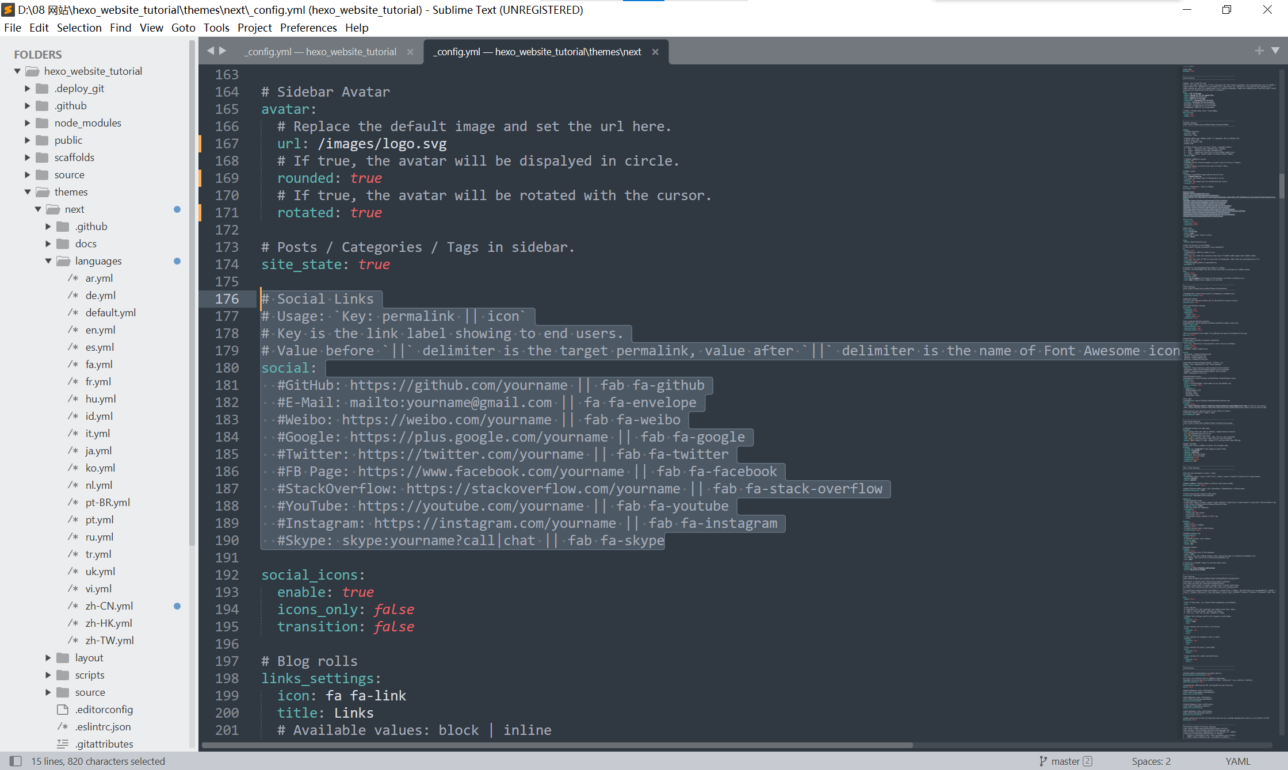The height and width of the screenshot is (770, 1288).
Task: Open the .gitattributes file
Action: click(104, 744)
